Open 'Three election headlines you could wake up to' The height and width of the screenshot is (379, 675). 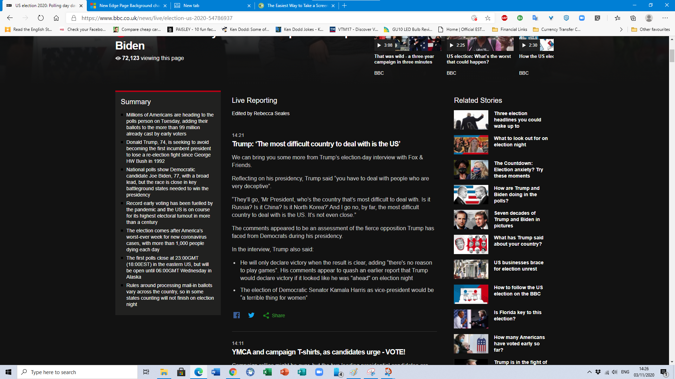[x=517, y=120]
